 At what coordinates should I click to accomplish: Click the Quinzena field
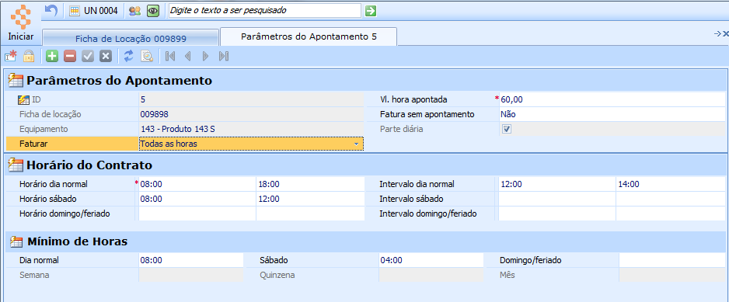tap(431, 275)
